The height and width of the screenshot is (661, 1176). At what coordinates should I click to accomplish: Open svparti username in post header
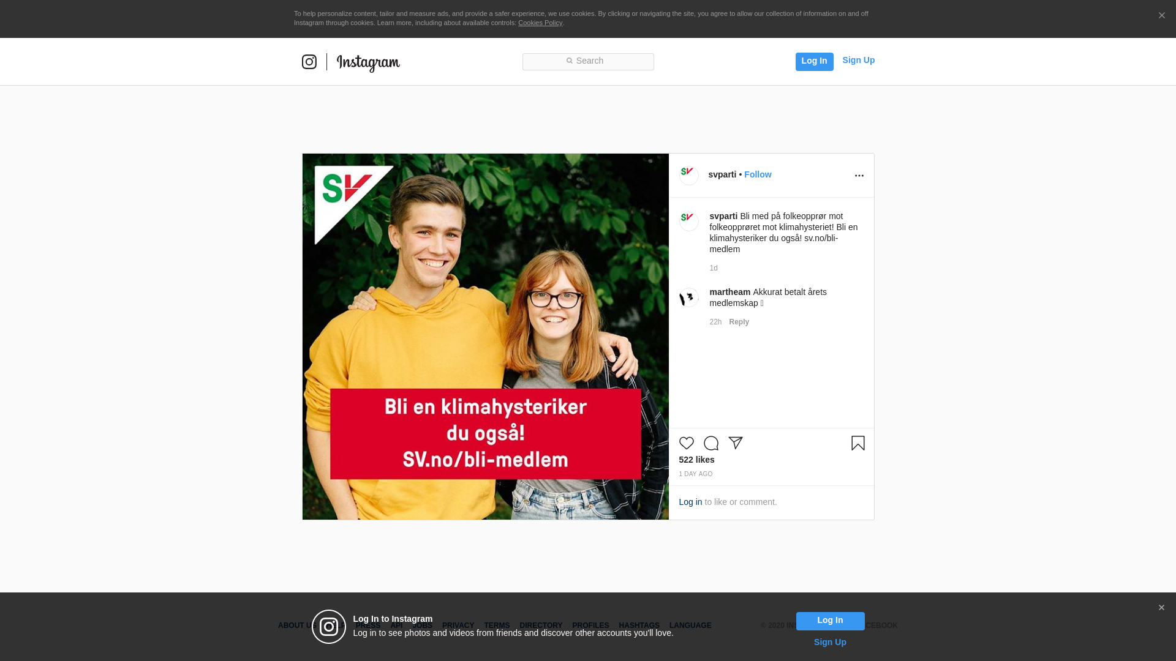(722, 174)
